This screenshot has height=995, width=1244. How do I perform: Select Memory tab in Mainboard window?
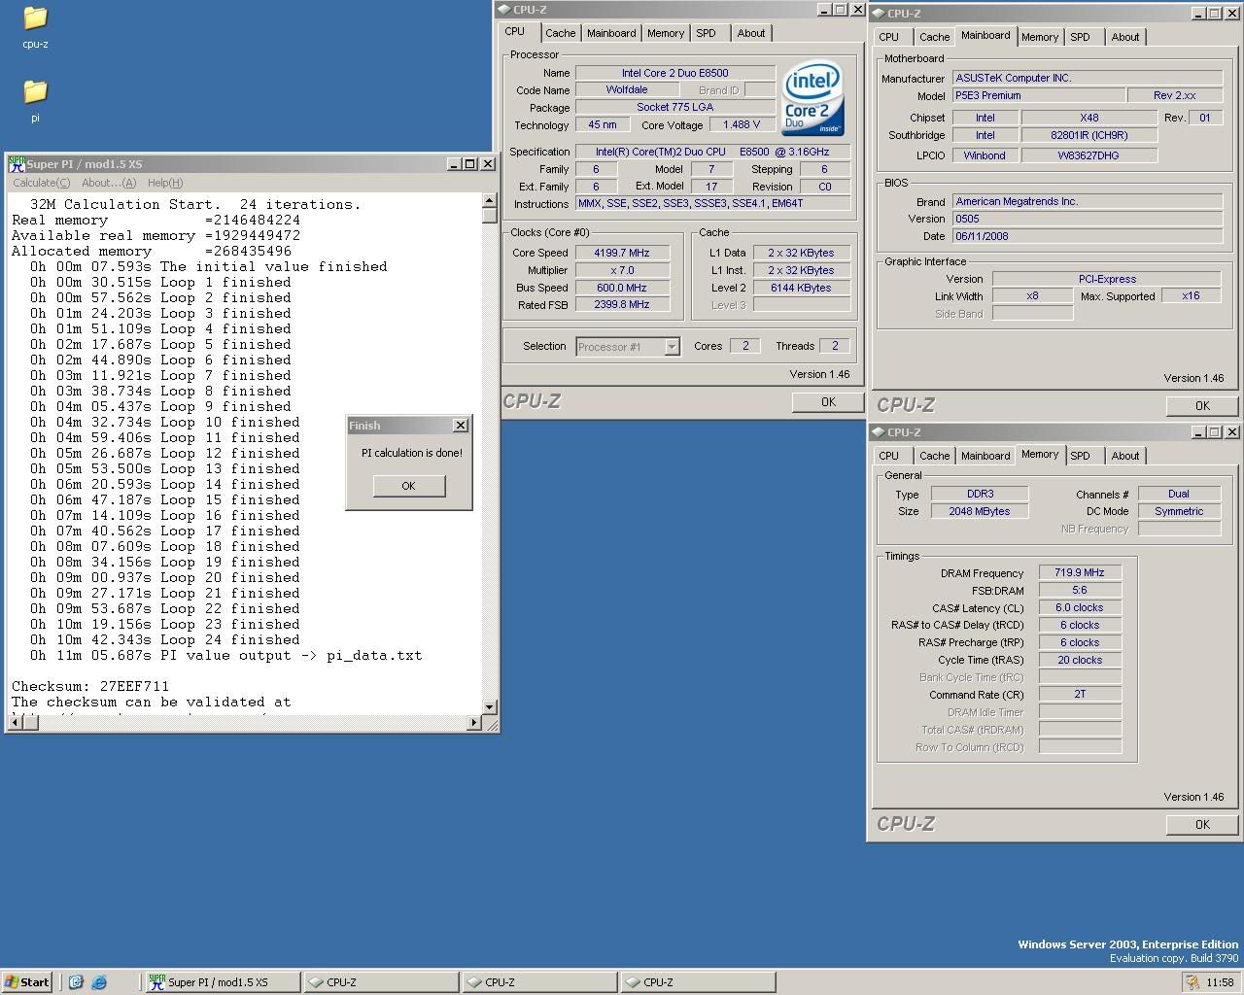(x=1040, y=37)
